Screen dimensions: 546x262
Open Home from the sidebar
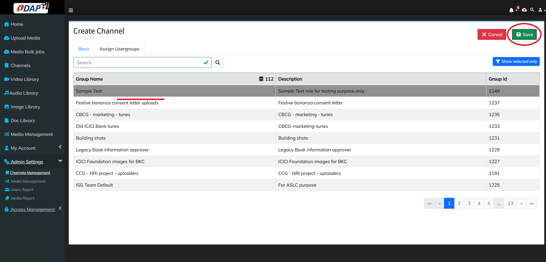coord(17,24)
